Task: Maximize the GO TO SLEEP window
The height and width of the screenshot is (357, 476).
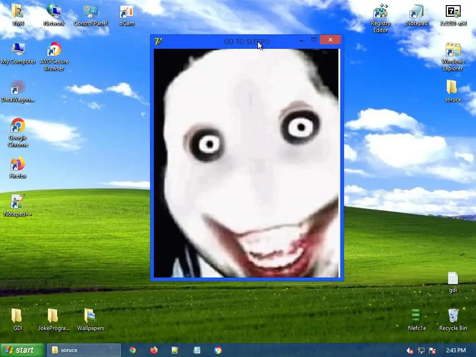Action: click(x=314, y=40)
